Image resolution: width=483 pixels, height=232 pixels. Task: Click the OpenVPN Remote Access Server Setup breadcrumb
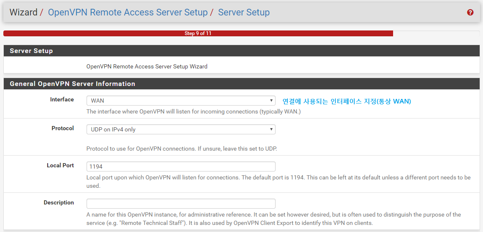[128, 12]
